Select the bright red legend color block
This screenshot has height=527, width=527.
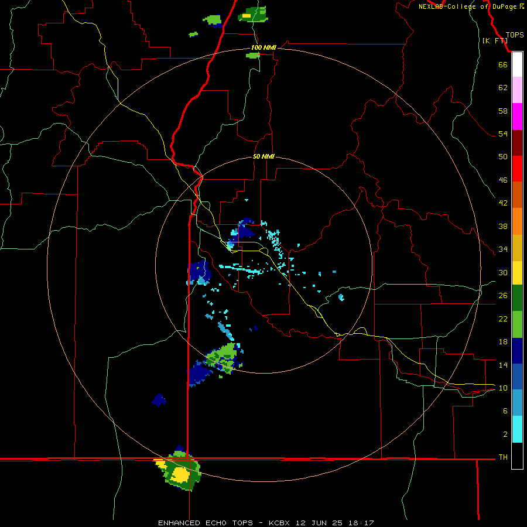coord(517,169)
